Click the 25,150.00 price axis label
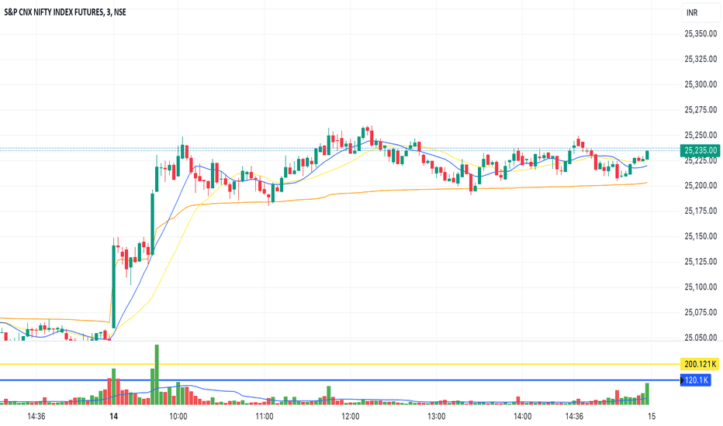The height and width of the screenshot is (426, 723). pyautogui.click(x=701, y=236)
